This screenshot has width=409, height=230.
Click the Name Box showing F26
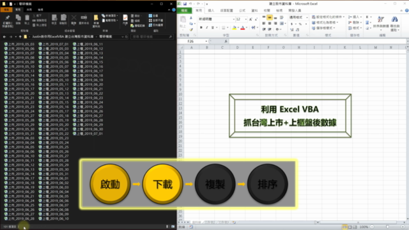click(191, 41)
